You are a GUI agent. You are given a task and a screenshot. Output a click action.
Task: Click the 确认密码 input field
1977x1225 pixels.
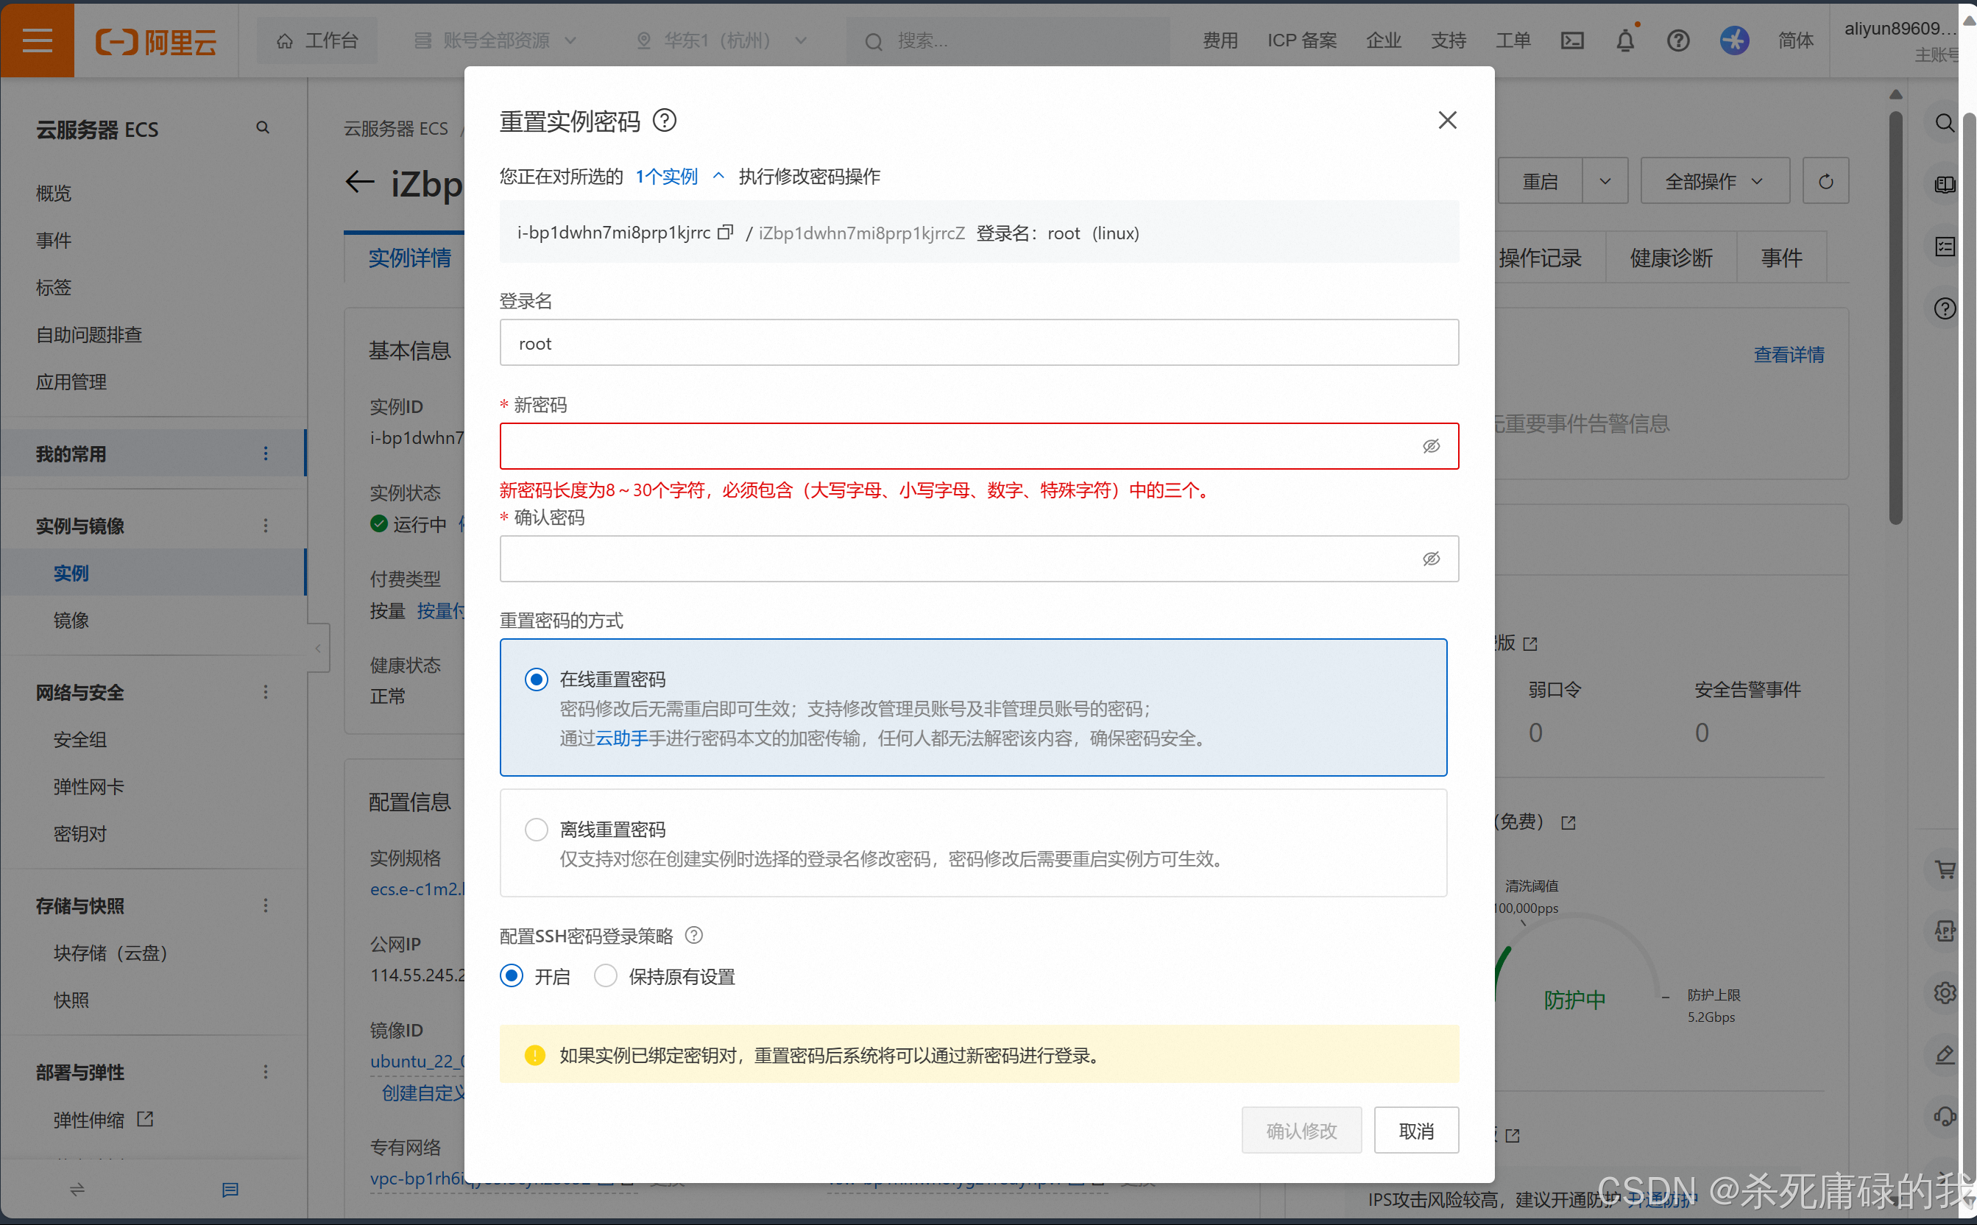click(x=978, y=559)
